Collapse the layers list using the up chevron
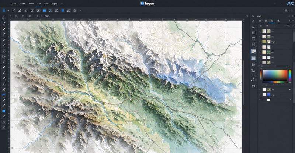Image resolution: width=295 pixels, height=153 pixels. [x=285, y=26]
